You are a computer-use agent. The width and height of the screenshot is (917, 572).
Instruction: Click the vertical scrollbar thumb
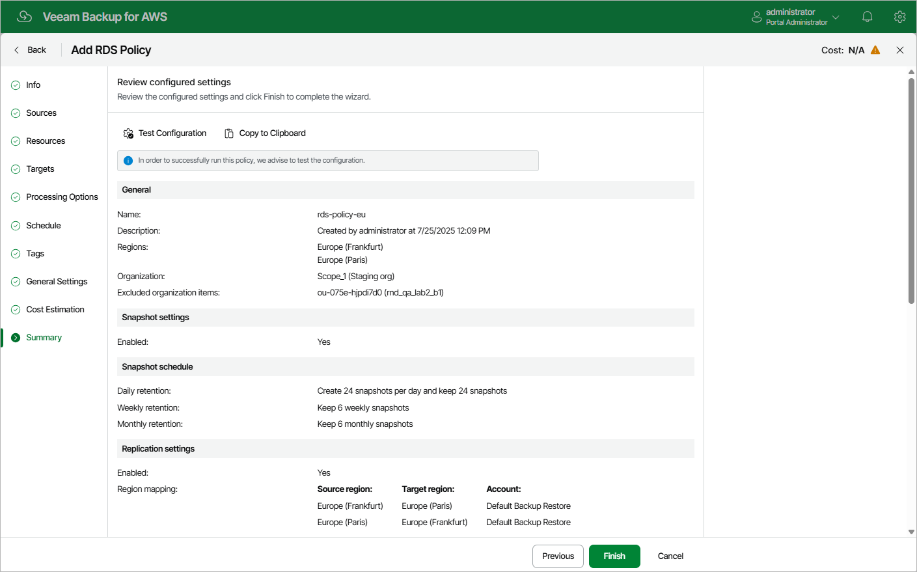coord(911,190)
